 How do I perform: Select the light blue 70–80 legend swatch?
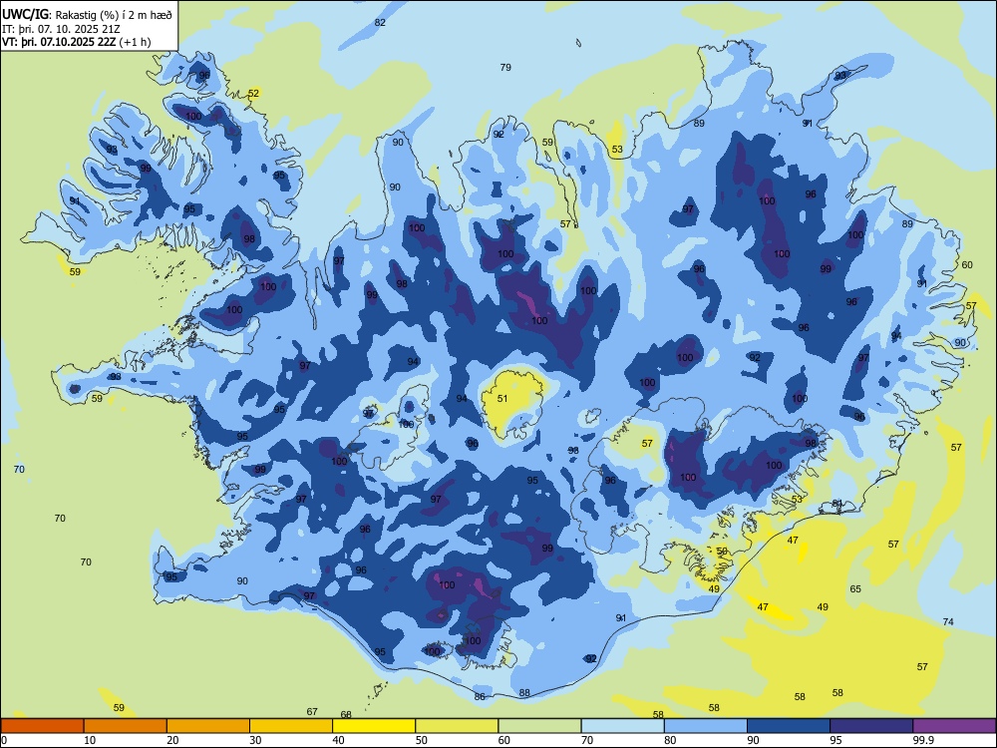622,726
